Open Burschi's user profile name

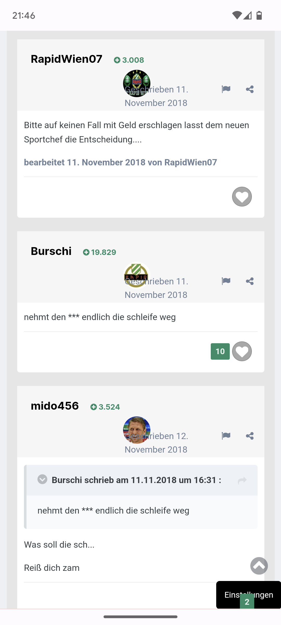tap(51, 251)
